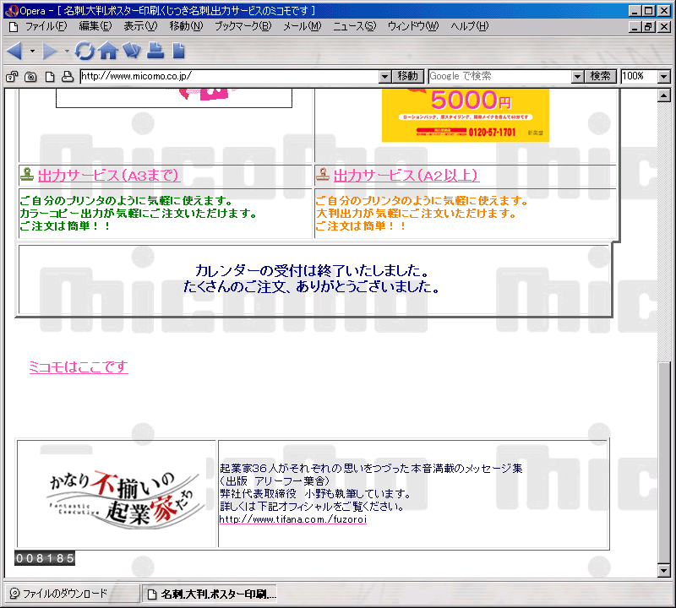Expand the Google search field dropdown
The width and height of the screenshot is (676, 608).
click(x=577, y=77)
